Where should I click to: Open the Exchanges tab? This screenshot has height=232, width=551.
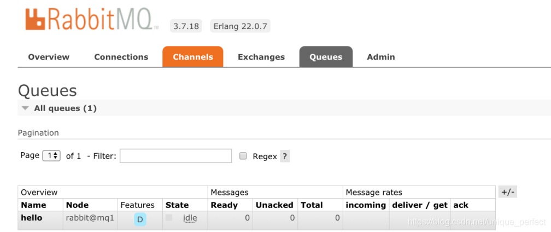tap(261, 57)
